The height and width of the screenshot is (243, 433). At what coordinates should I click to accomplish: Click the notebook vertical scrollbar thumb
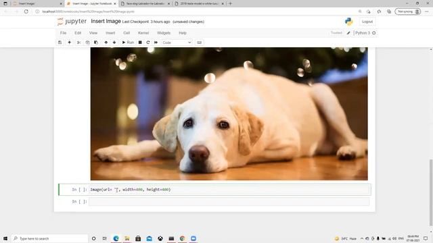click(431, 192)
